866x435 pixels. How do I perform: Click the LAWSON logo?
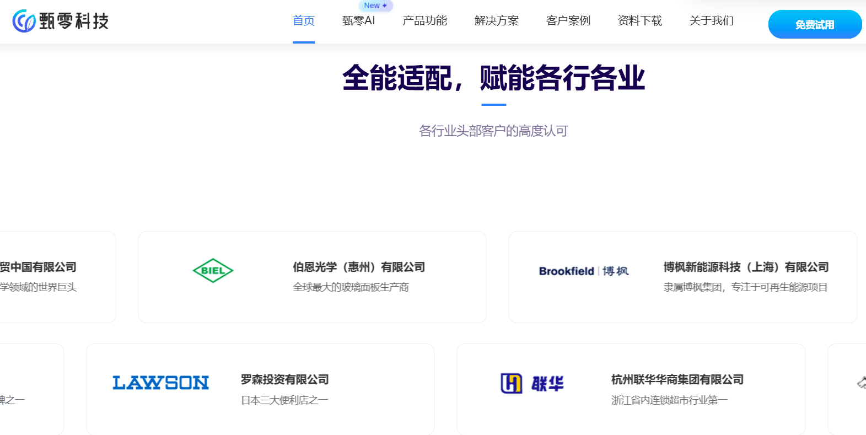[160, 383]
